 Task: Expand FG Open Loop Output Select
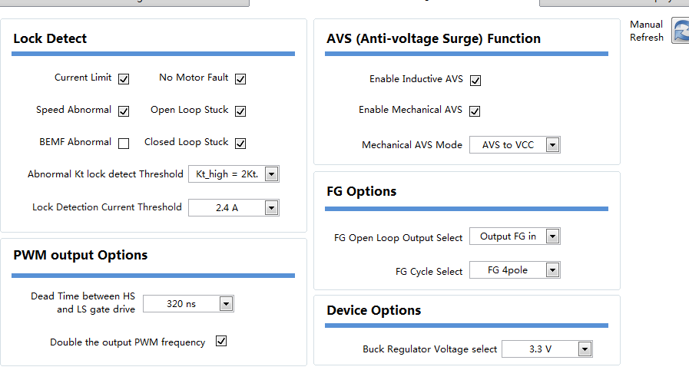pos(552,236)
